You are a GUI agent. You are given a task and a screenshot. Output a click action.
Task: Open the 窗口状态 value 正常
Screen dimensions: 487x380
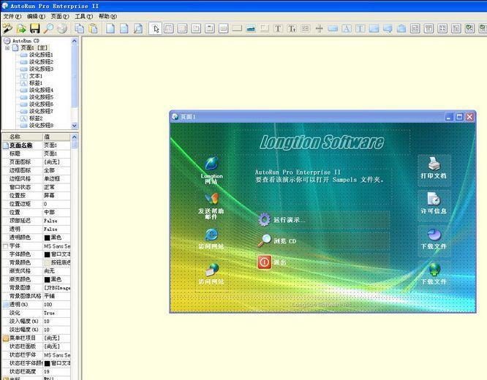pyautogui.click(x=56, y=187)
